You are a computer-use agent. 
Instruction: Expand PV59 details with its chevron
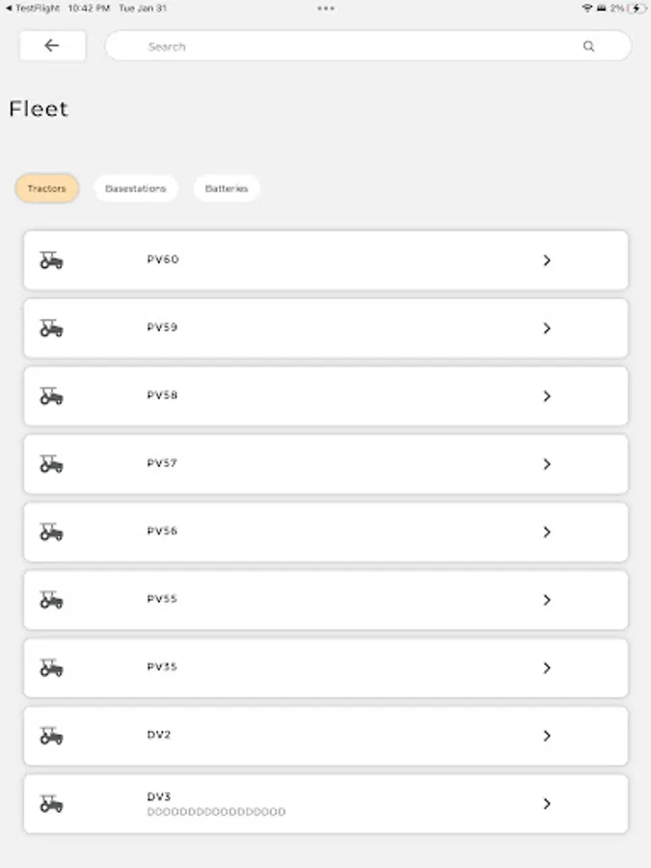(547, 329)
